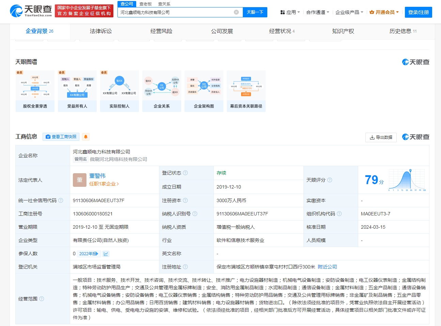
Task: Open 幕后资本关联路径 graph thumbnail
Action: pos(246,91)
